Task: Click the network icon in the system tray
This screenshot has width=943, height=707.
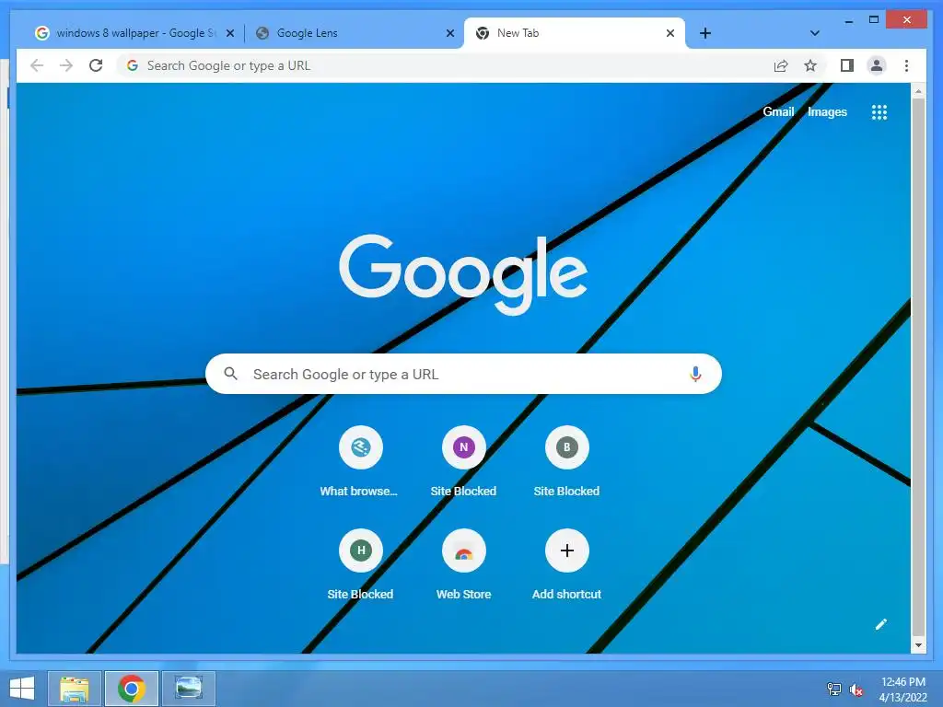Action: point(833,690)
